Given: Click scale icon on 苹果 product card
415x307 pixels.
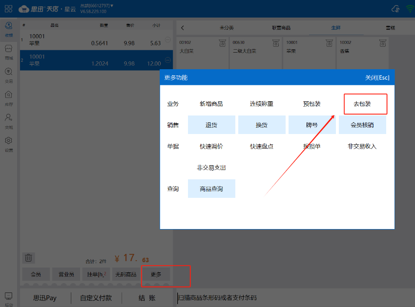Looking at the screenshot, I should coord(329,43).
